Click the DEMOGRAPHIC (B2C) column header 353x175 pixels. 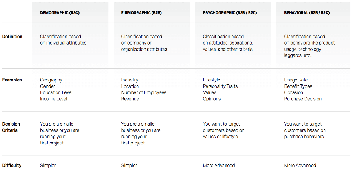click(x=60, y=13)
